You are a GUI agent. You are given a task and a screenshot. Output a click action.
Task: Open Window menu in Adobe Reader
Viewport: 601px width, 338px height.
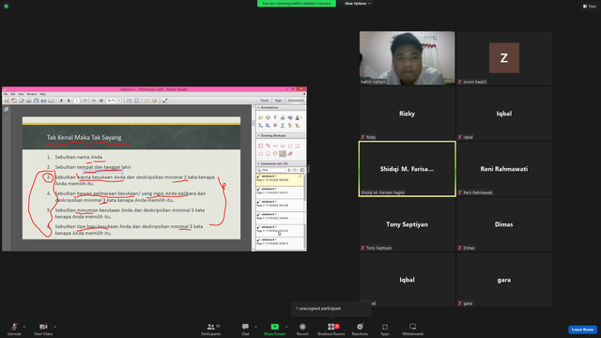coord(32,94)
